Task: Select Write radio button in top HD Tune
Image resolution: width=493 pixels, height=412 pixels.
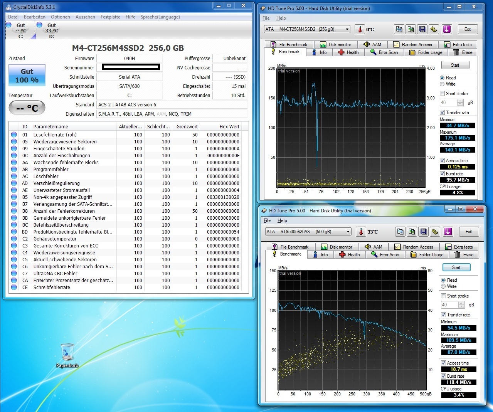Action: click(x=442, y=84)
